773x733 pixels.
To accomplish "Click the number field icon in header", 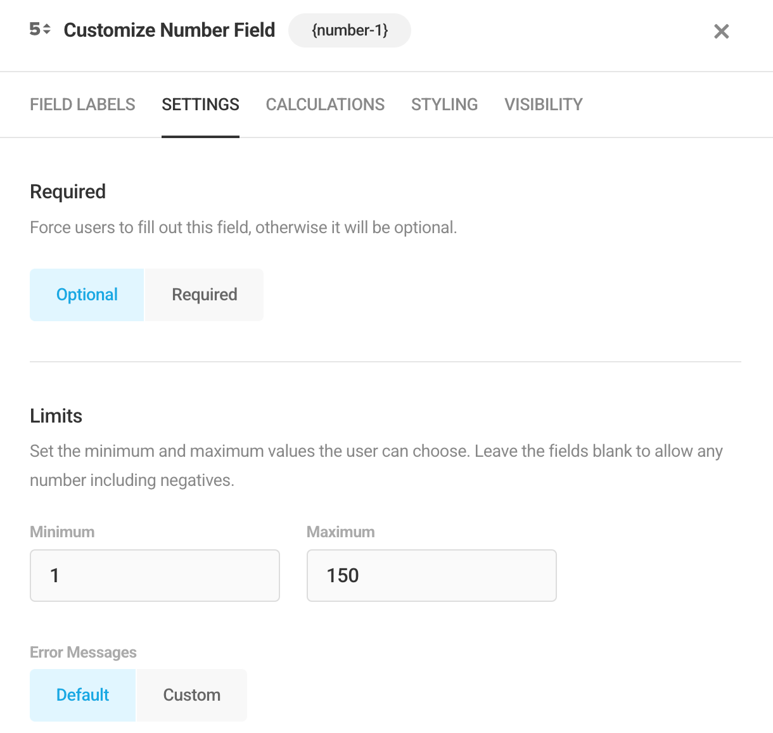I will click(40, 30).
